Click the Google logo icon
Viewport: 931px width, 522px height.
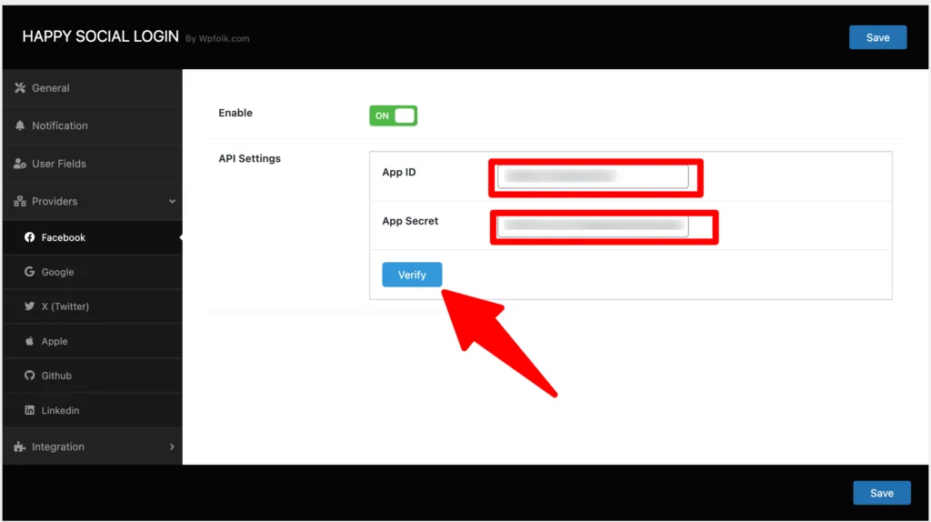[x=29, y=272]
